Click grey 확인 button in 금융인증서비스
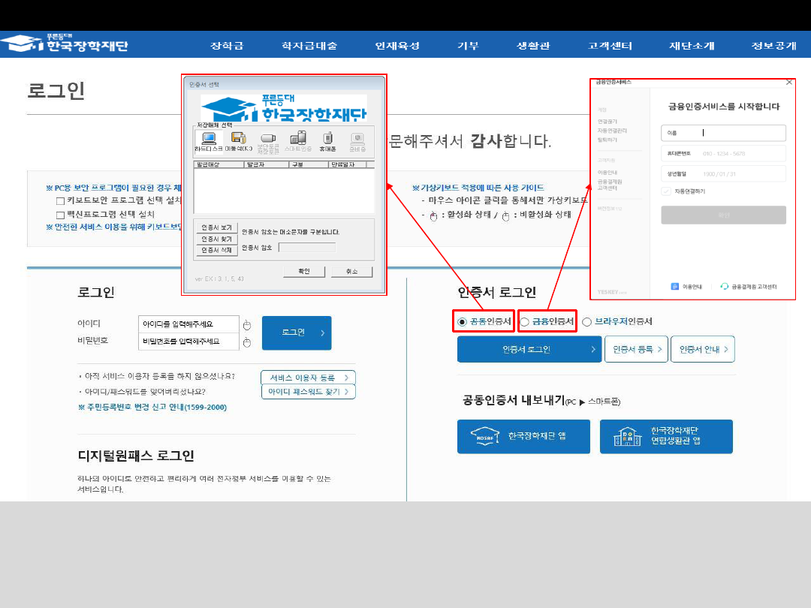Screen dimensions: 811x608 click(x=724, y=215)
